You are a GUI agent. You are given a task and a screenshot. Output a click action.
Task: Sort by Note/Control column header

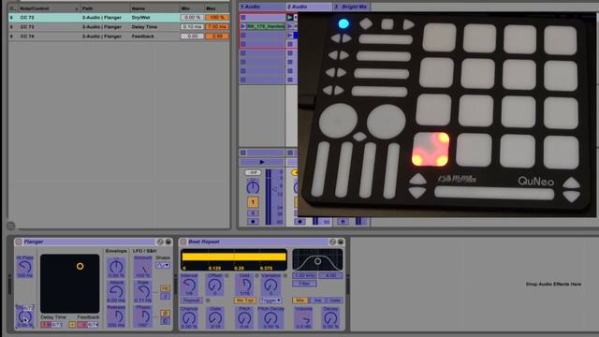(49, 8)
